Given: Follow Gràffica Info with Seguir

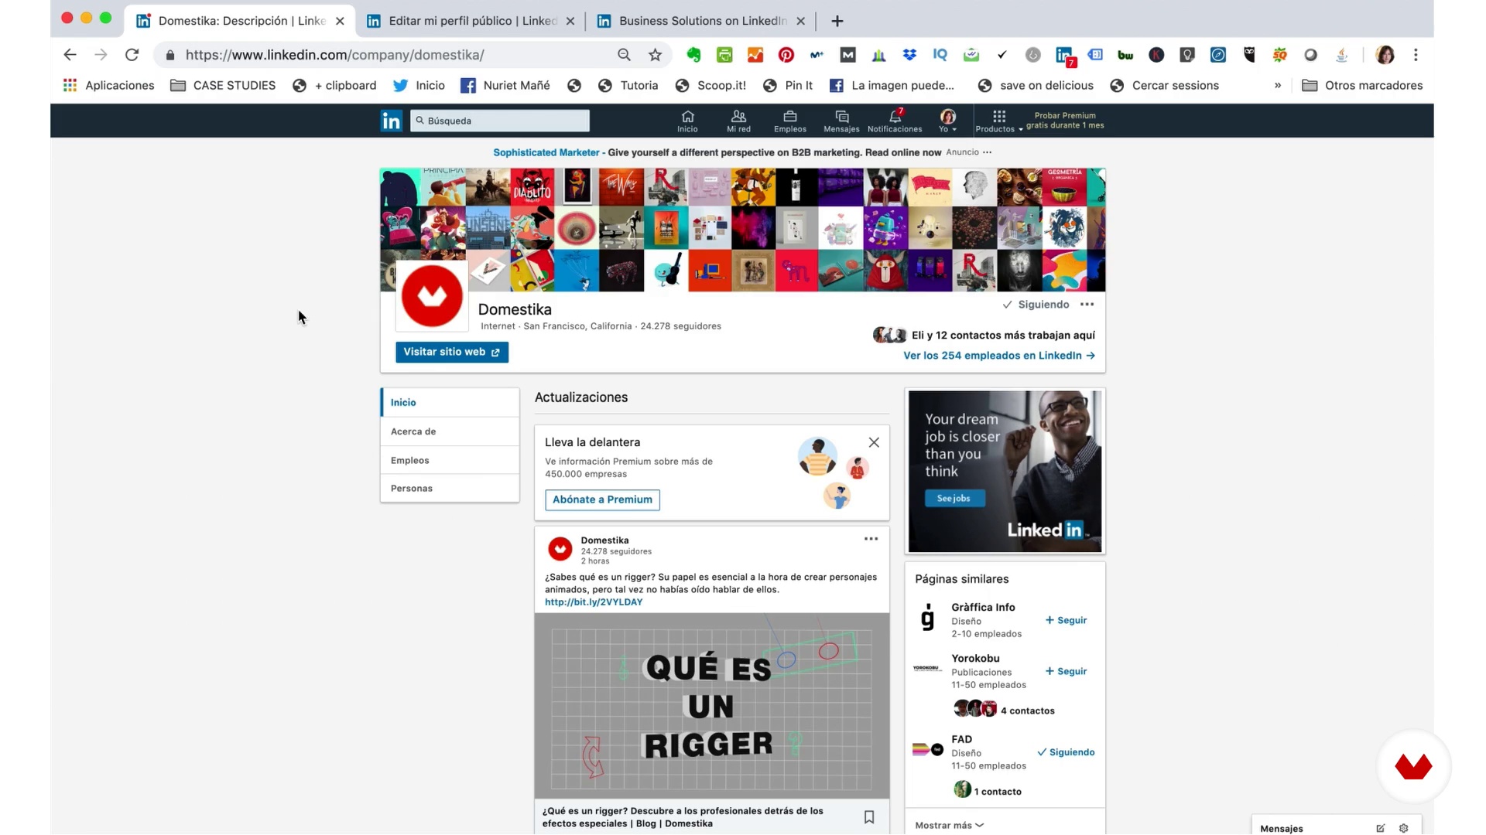Looking at the screenshot, I should [x=1066, y=620].
